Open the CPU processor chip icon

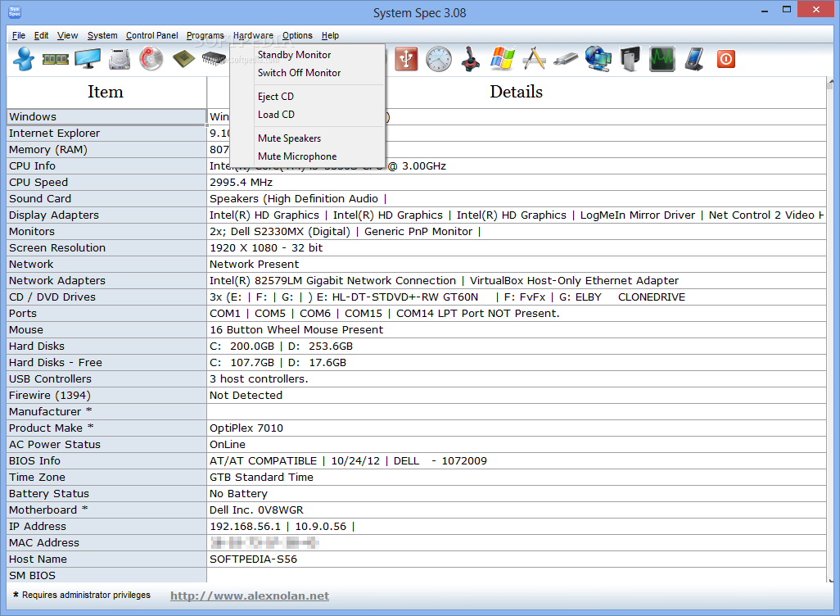coord(183,59)
